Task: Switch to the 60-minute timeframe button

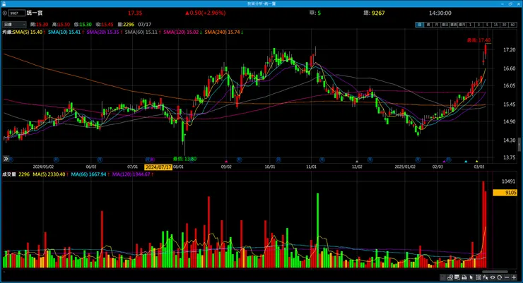Action: pyautogui.click(x=512, y=25)
